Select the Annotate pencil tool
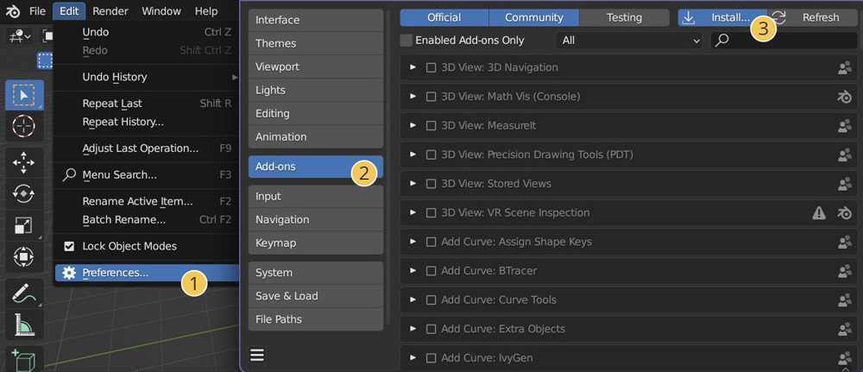The width and height of the screenshot is (863, 372). [23, 293]
